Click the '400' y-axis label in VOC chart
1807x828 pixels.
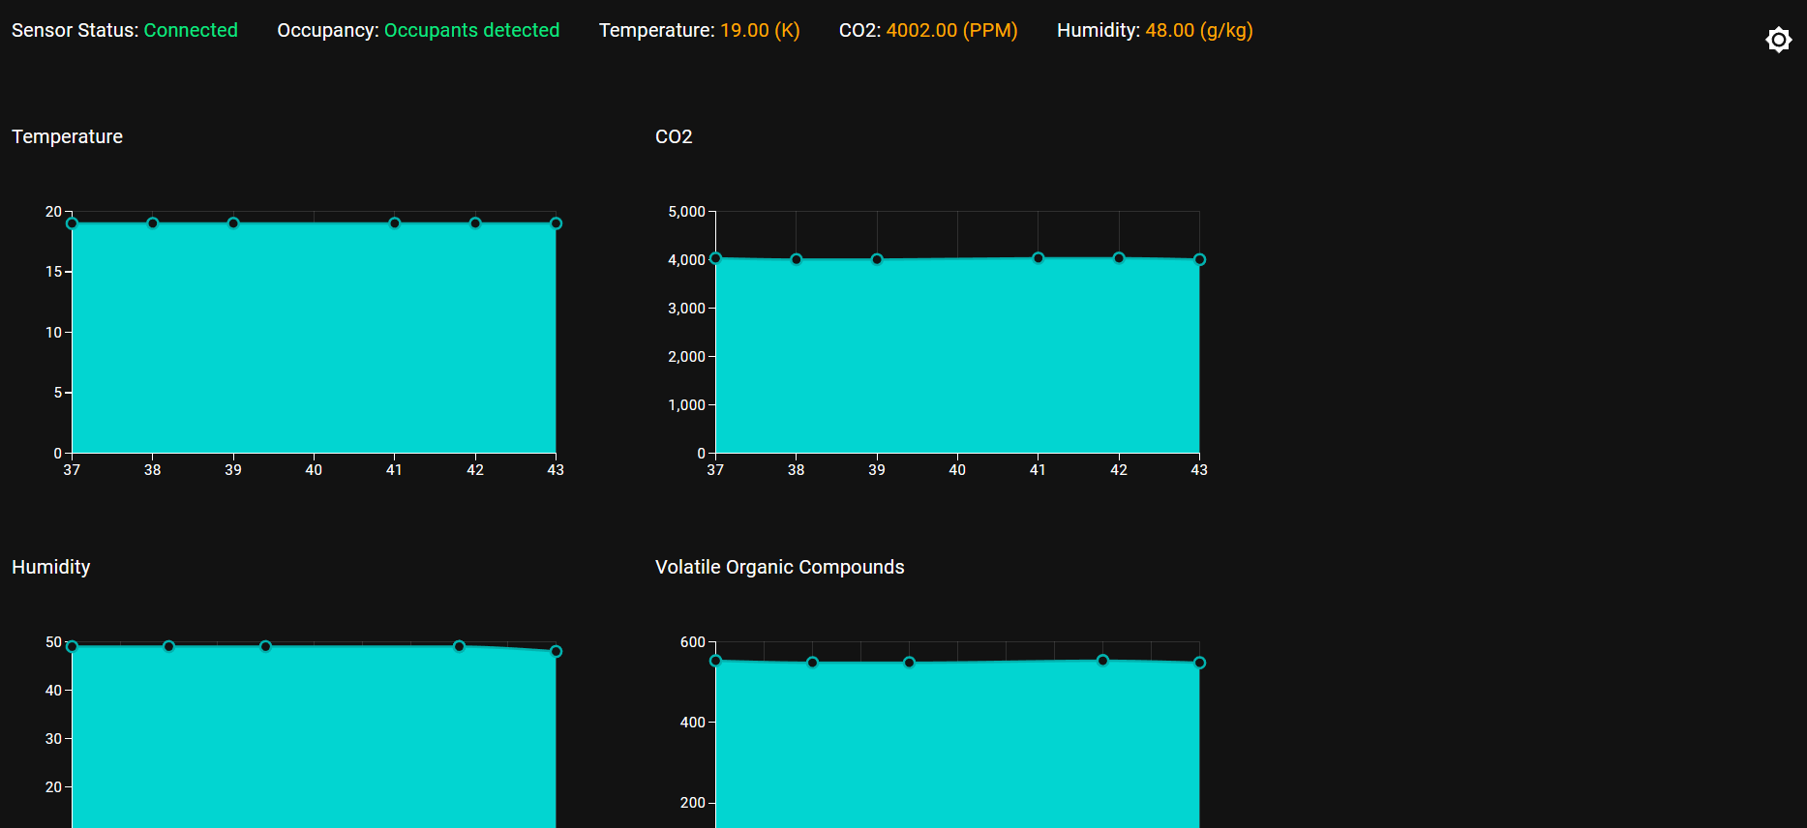click(693, 723)
